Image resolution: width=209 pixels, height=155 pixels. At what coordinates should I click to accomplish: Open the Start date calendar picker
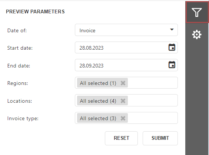172,47
